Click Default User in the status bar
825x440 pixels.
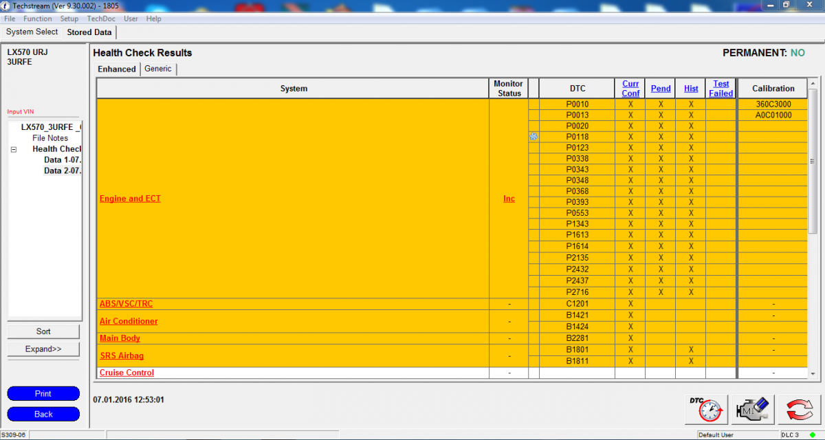[716, 435]
